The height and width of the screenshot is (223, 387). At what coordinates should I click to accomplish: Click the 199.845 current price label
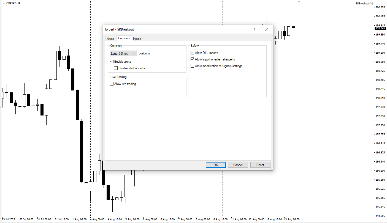coord(380,28)
